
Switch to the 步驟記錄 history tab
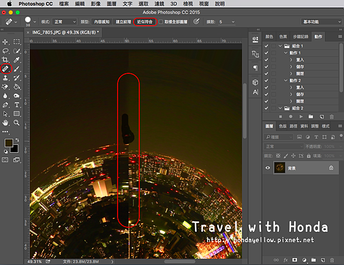point(300,37)
